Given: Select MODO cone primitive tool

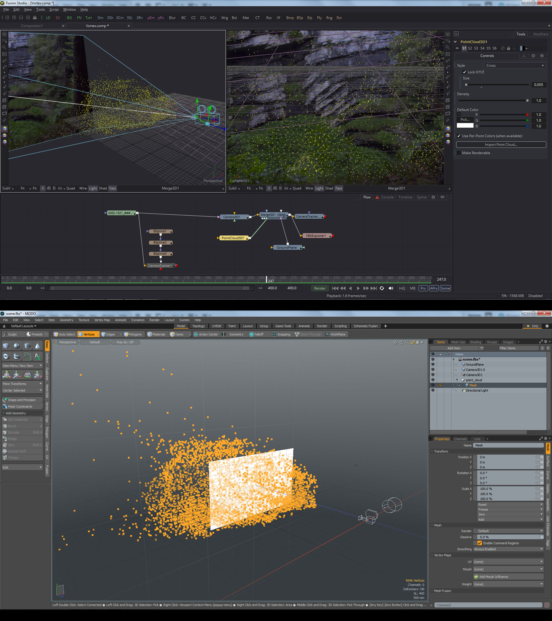Looking at the screenshot, I should coord(37,346).
